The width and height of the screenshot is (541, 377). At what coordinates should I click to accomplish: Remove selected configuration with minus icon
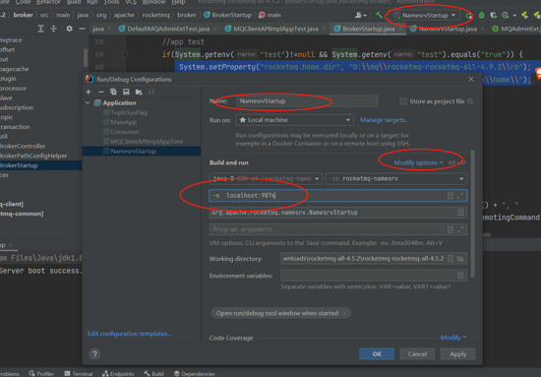(100, 92)
